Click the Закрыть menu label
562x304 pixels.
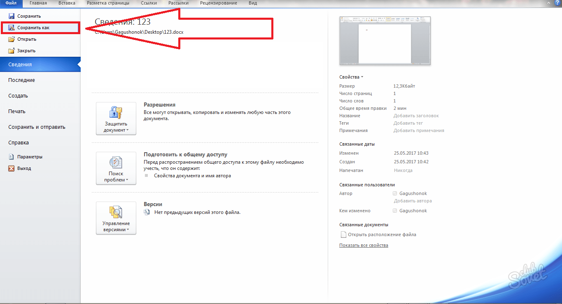coord(26,51)
